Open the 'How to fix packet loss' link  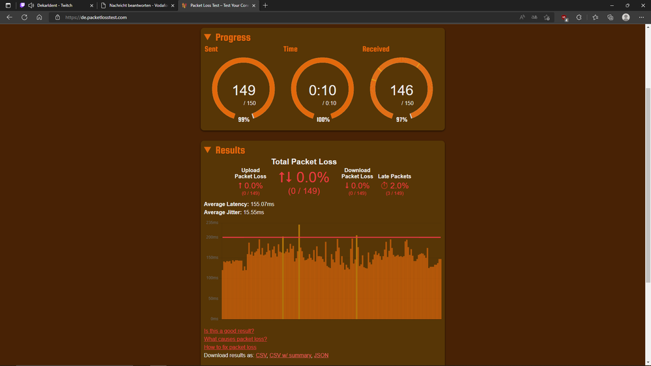pos(230,347)
